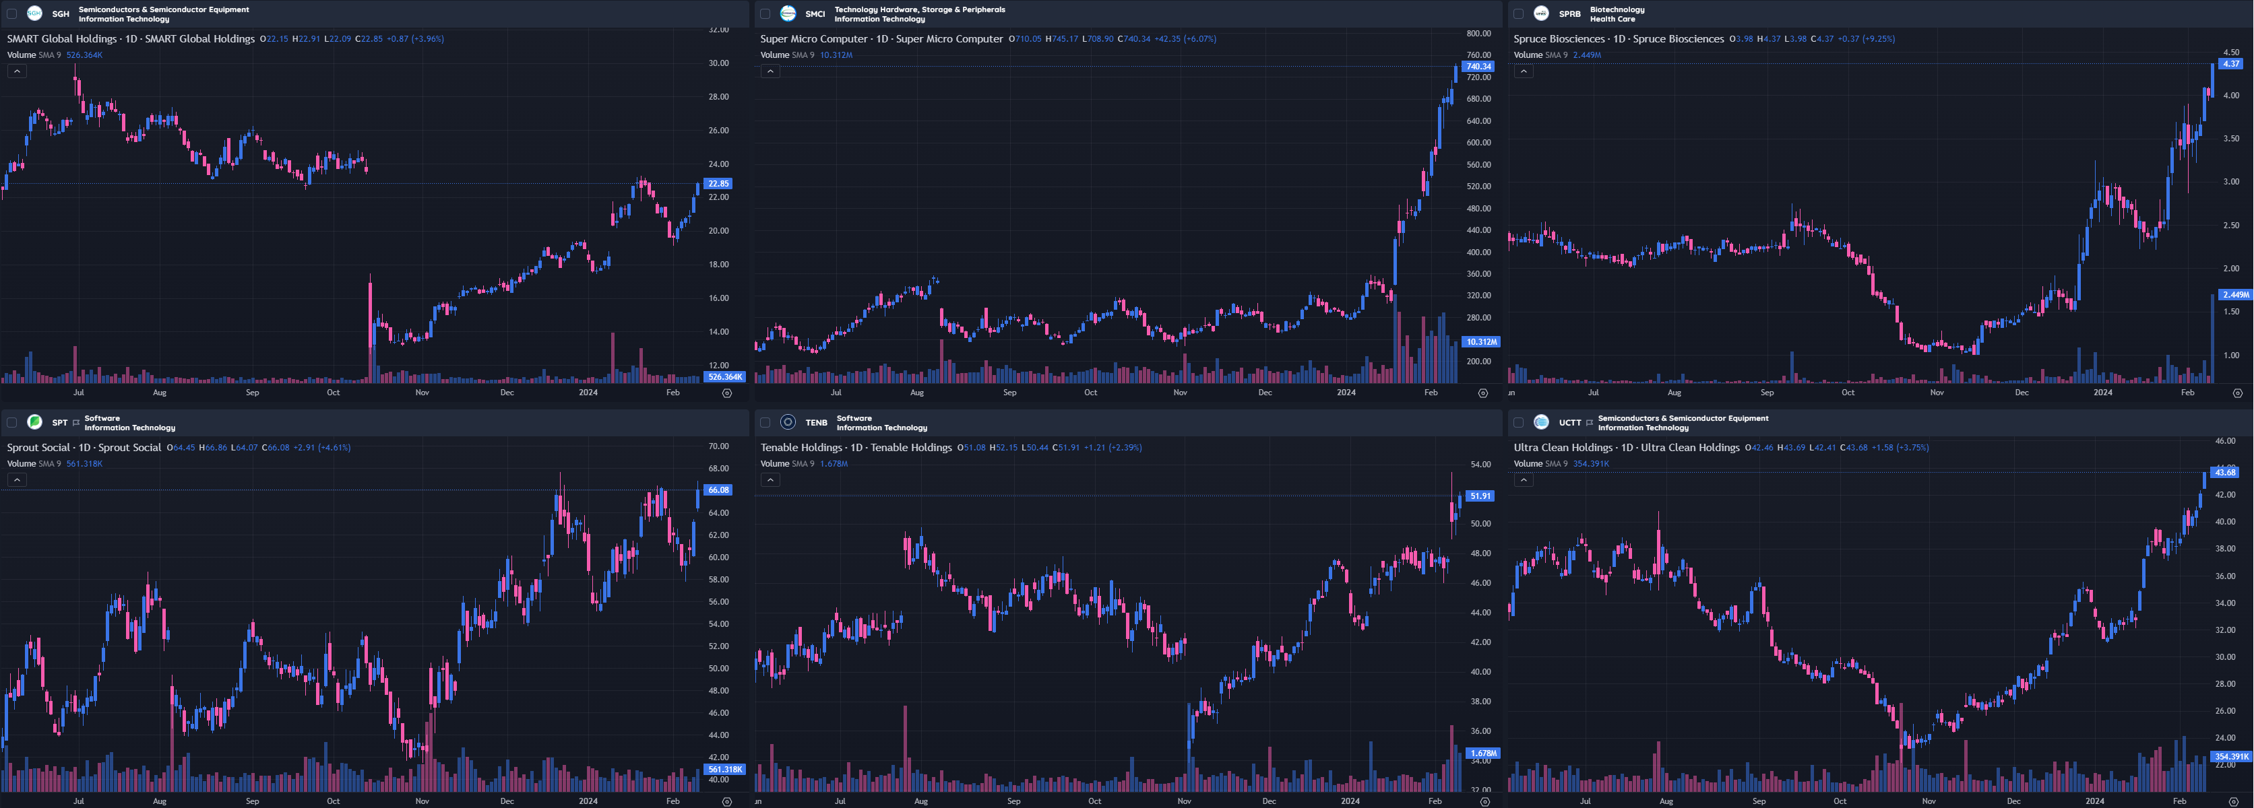This screenshot has width=2254, height=808.
Task: Collapse the Super Micro Computer legend chevron
Action: [x=770, y=71]
